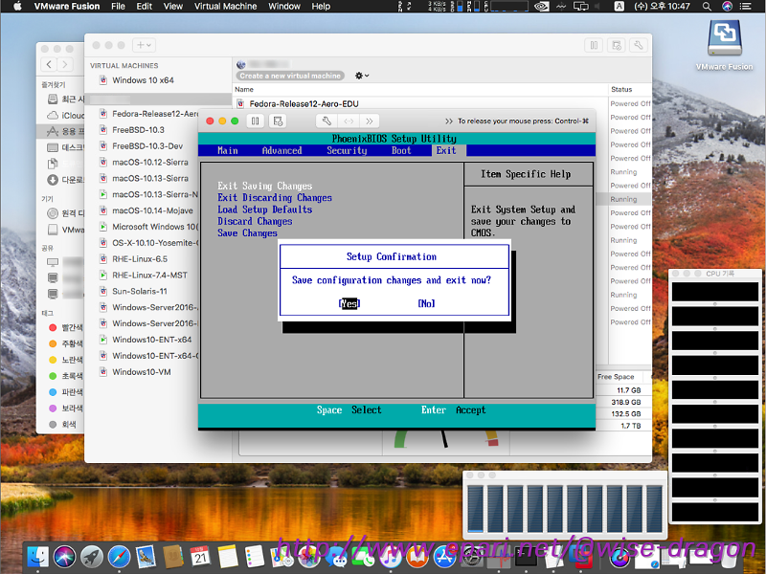Select Exit Discarding Changes option
Viewport: 766px width, 574px height.
pos(275,198)
